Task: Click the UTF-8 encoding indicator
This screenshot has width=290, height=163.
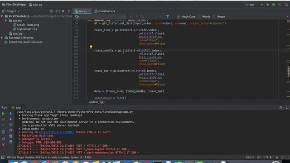Action: coord(268,158)
